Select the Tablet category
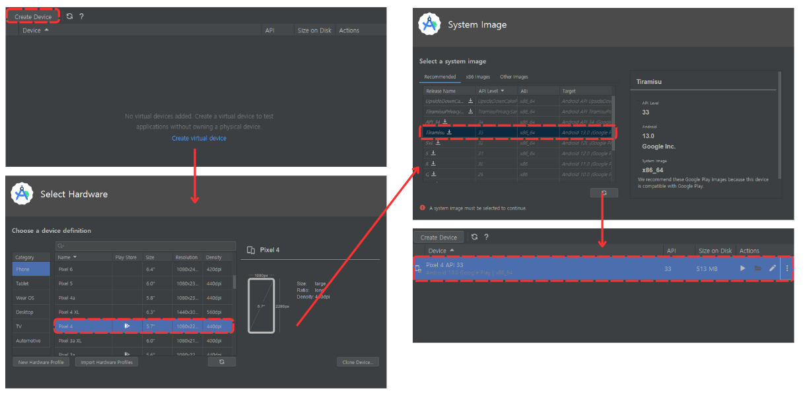The width and height of the screenshot is (805, 399). (31, 283)
